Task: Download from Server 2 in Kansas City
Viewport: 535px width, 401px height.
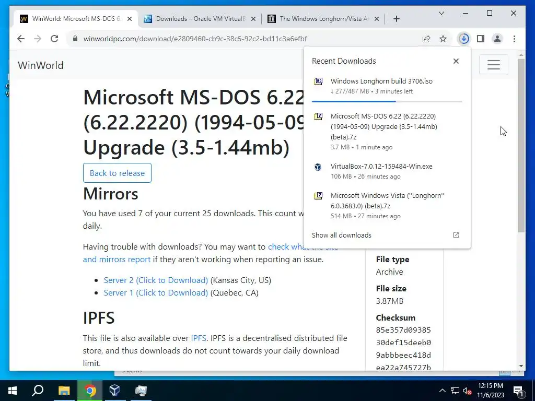Action: click(156, 280)
